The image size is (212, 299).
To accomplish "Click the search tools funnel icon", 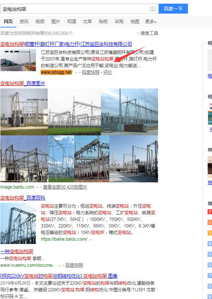I will (x=138, y=34).
